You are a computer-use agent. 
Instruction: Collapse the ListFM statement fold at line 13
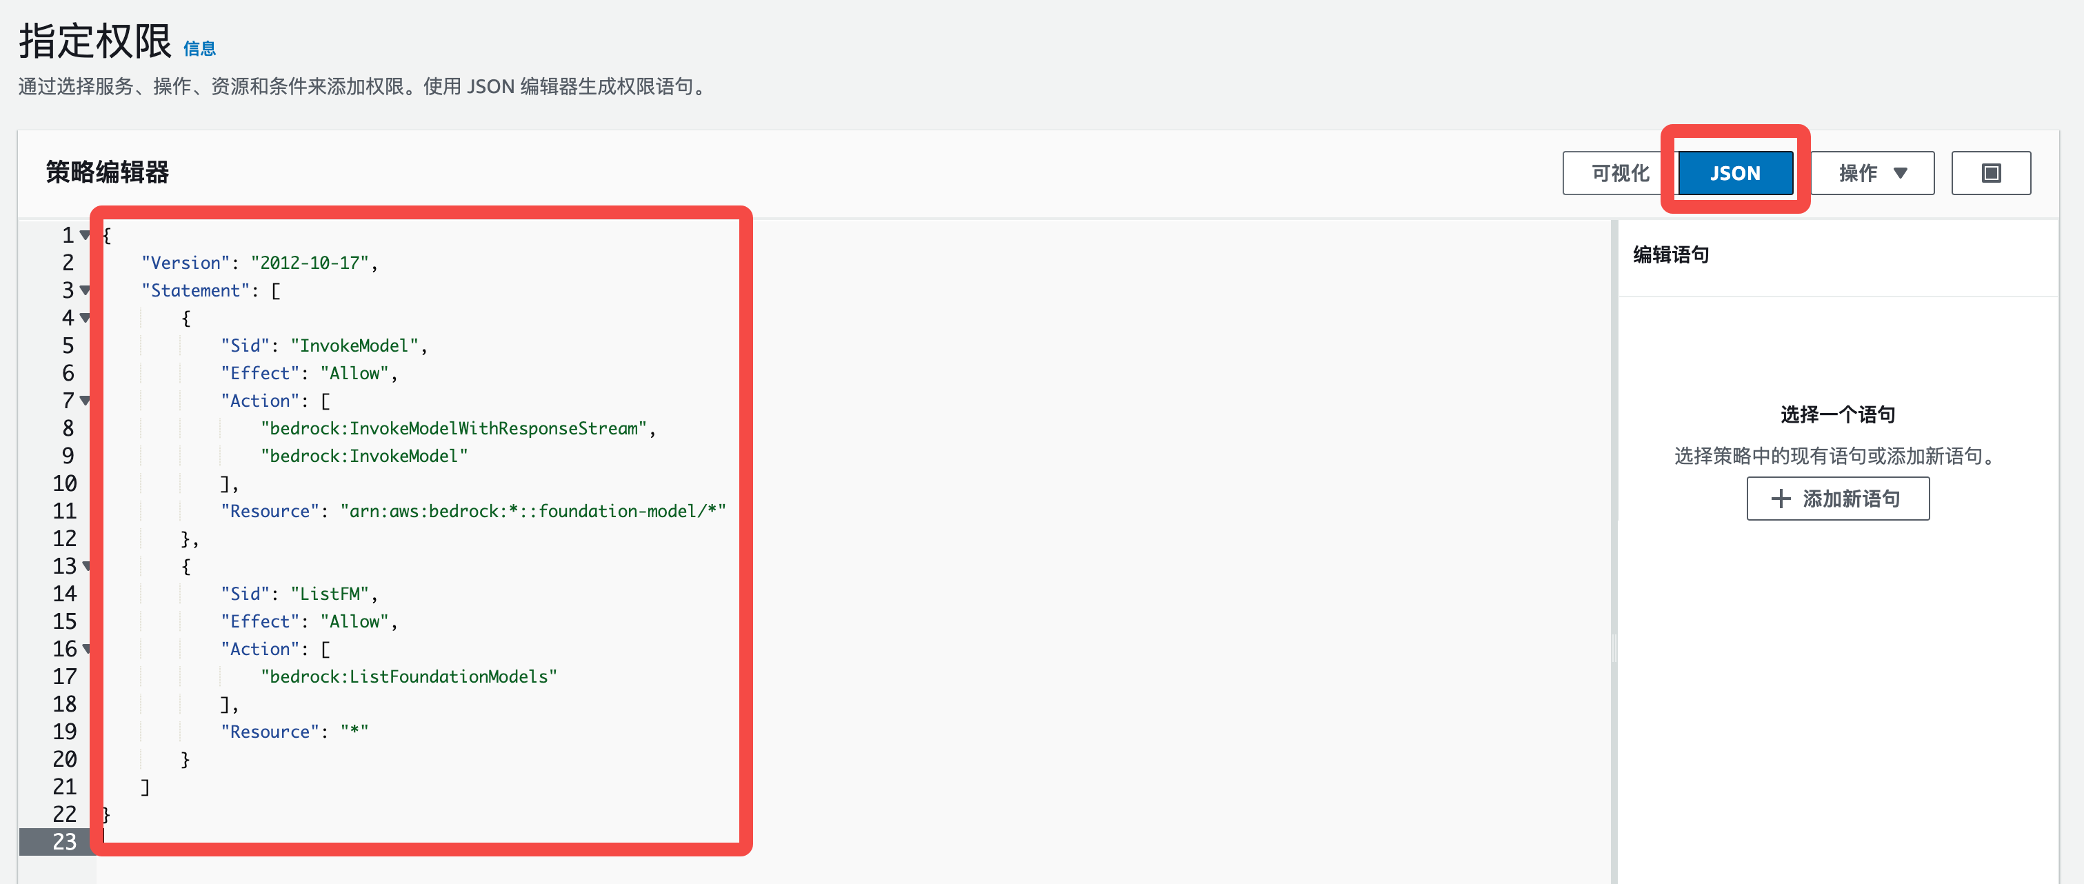86,566
